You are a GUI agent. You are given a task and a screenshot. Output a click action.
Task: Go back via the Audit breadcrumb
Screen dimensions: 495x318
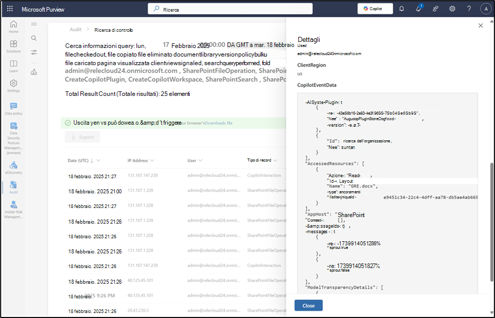(x=75, y=29)
